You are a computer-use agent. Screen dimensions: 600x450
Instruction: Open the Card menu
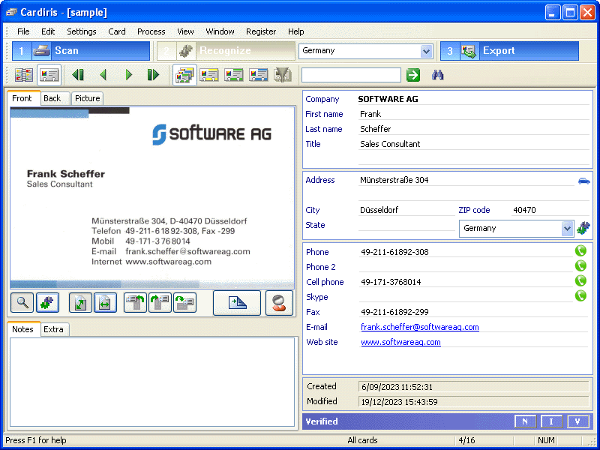coord(117,31)
